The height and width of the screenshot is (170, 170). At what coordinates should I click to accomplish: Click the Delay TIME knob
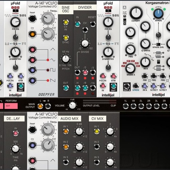(x=15, y=149)
